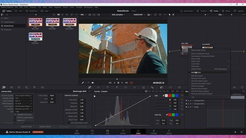Open the Color Match palette icon
The image size is (246, 138).
[12, 87]
